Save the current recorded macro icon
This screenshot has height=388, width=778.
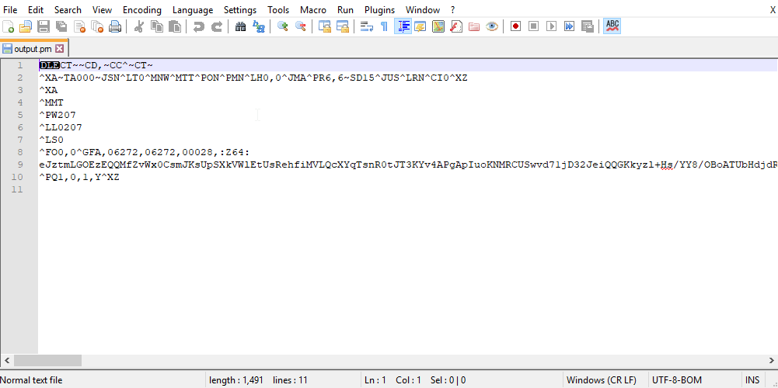[x=587, y=26]
